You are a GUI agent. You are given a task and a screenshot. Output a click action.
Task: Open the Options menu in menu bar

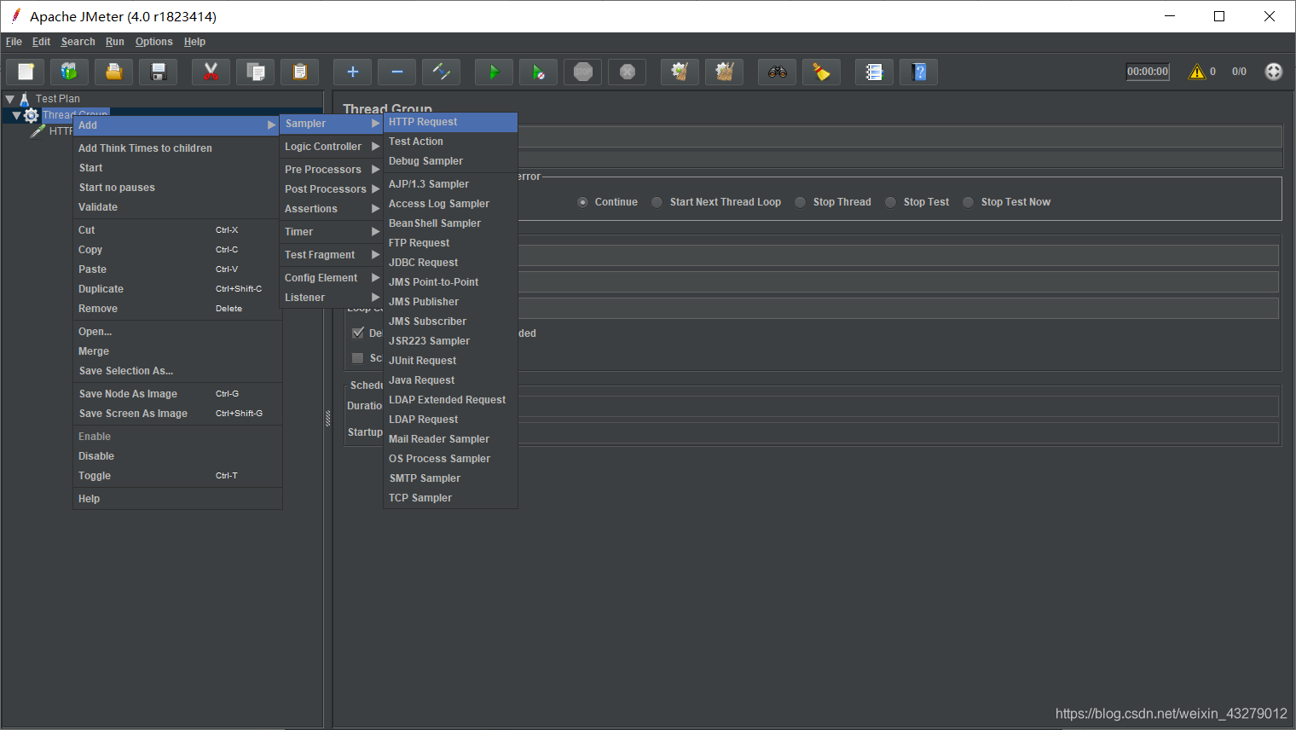pos(153,42)
